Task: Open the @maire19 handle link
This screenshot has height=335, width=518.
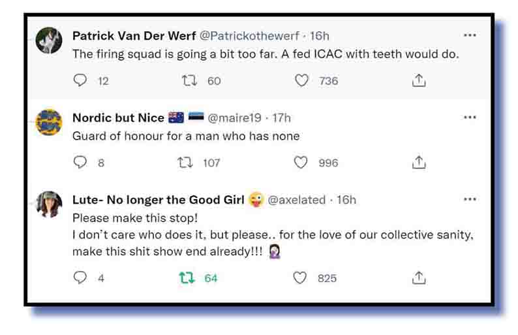Action: click(234, 118)
